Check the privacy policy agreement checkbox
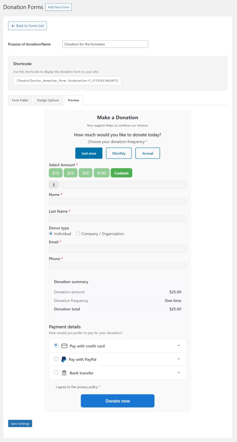 (51, 387)
